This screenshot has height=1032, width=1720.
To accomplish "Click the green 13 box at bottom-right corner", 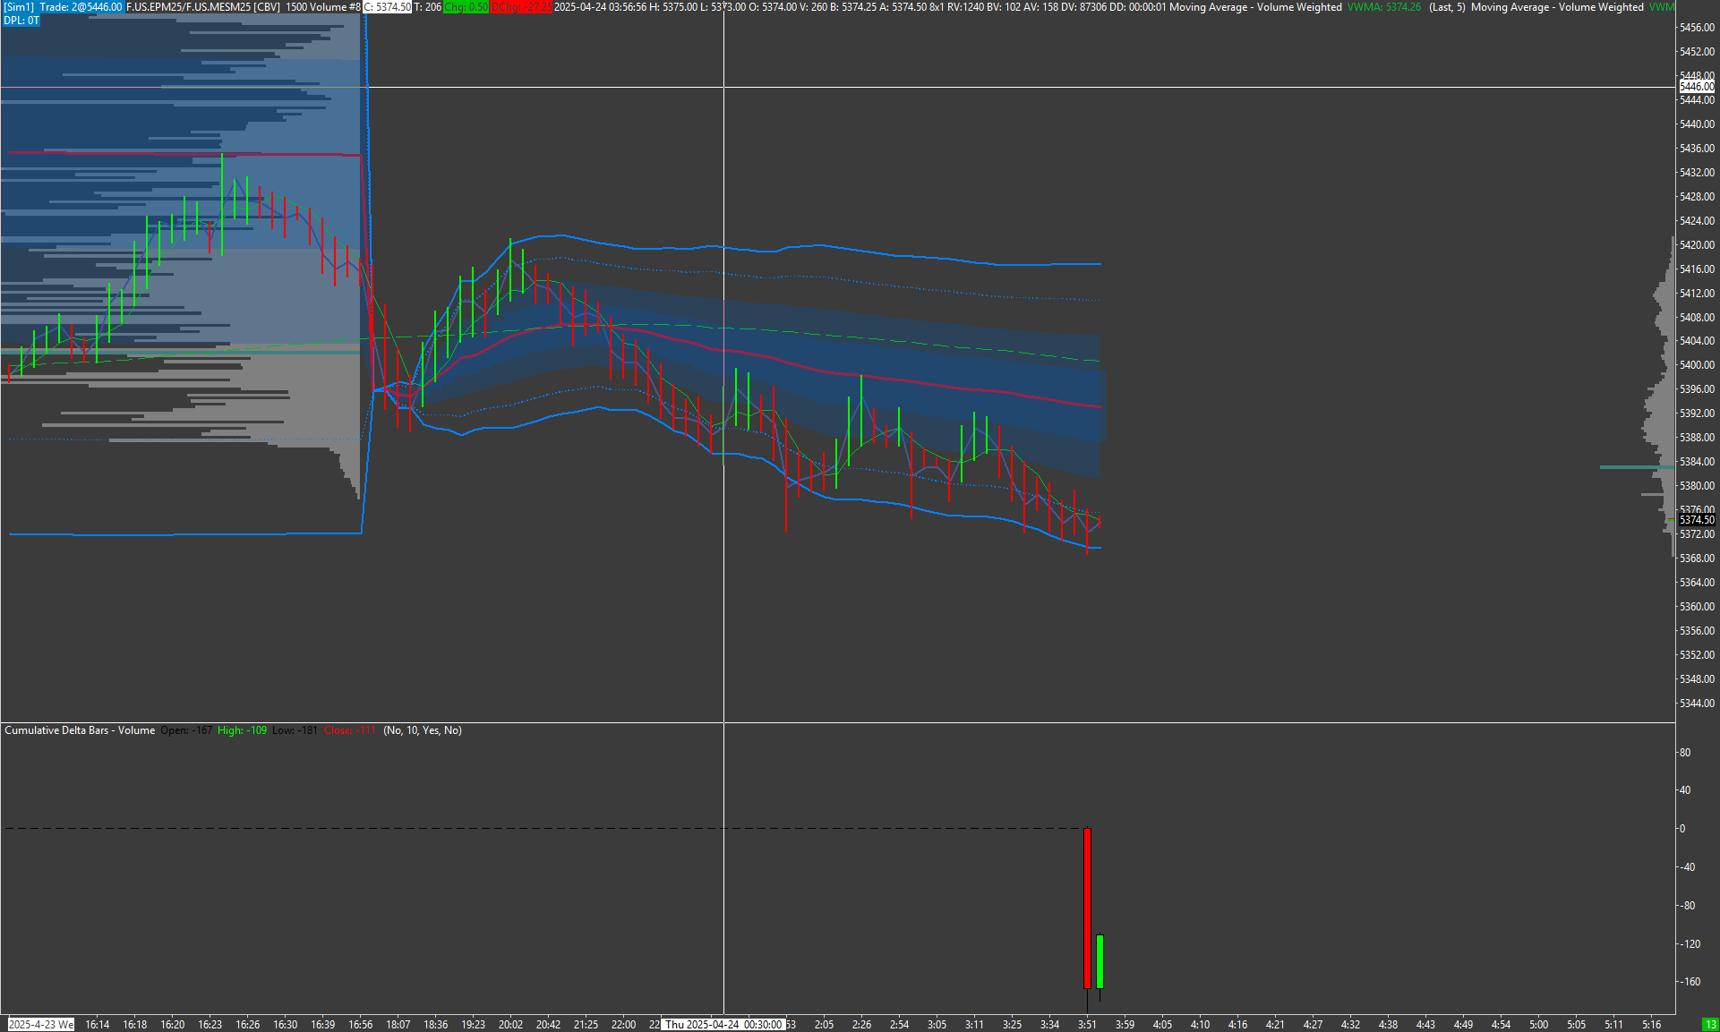I will [1710, 1025].
